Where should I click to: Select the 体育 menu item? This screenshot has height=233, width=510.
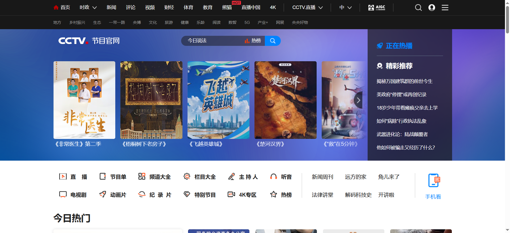click(188, 7)
